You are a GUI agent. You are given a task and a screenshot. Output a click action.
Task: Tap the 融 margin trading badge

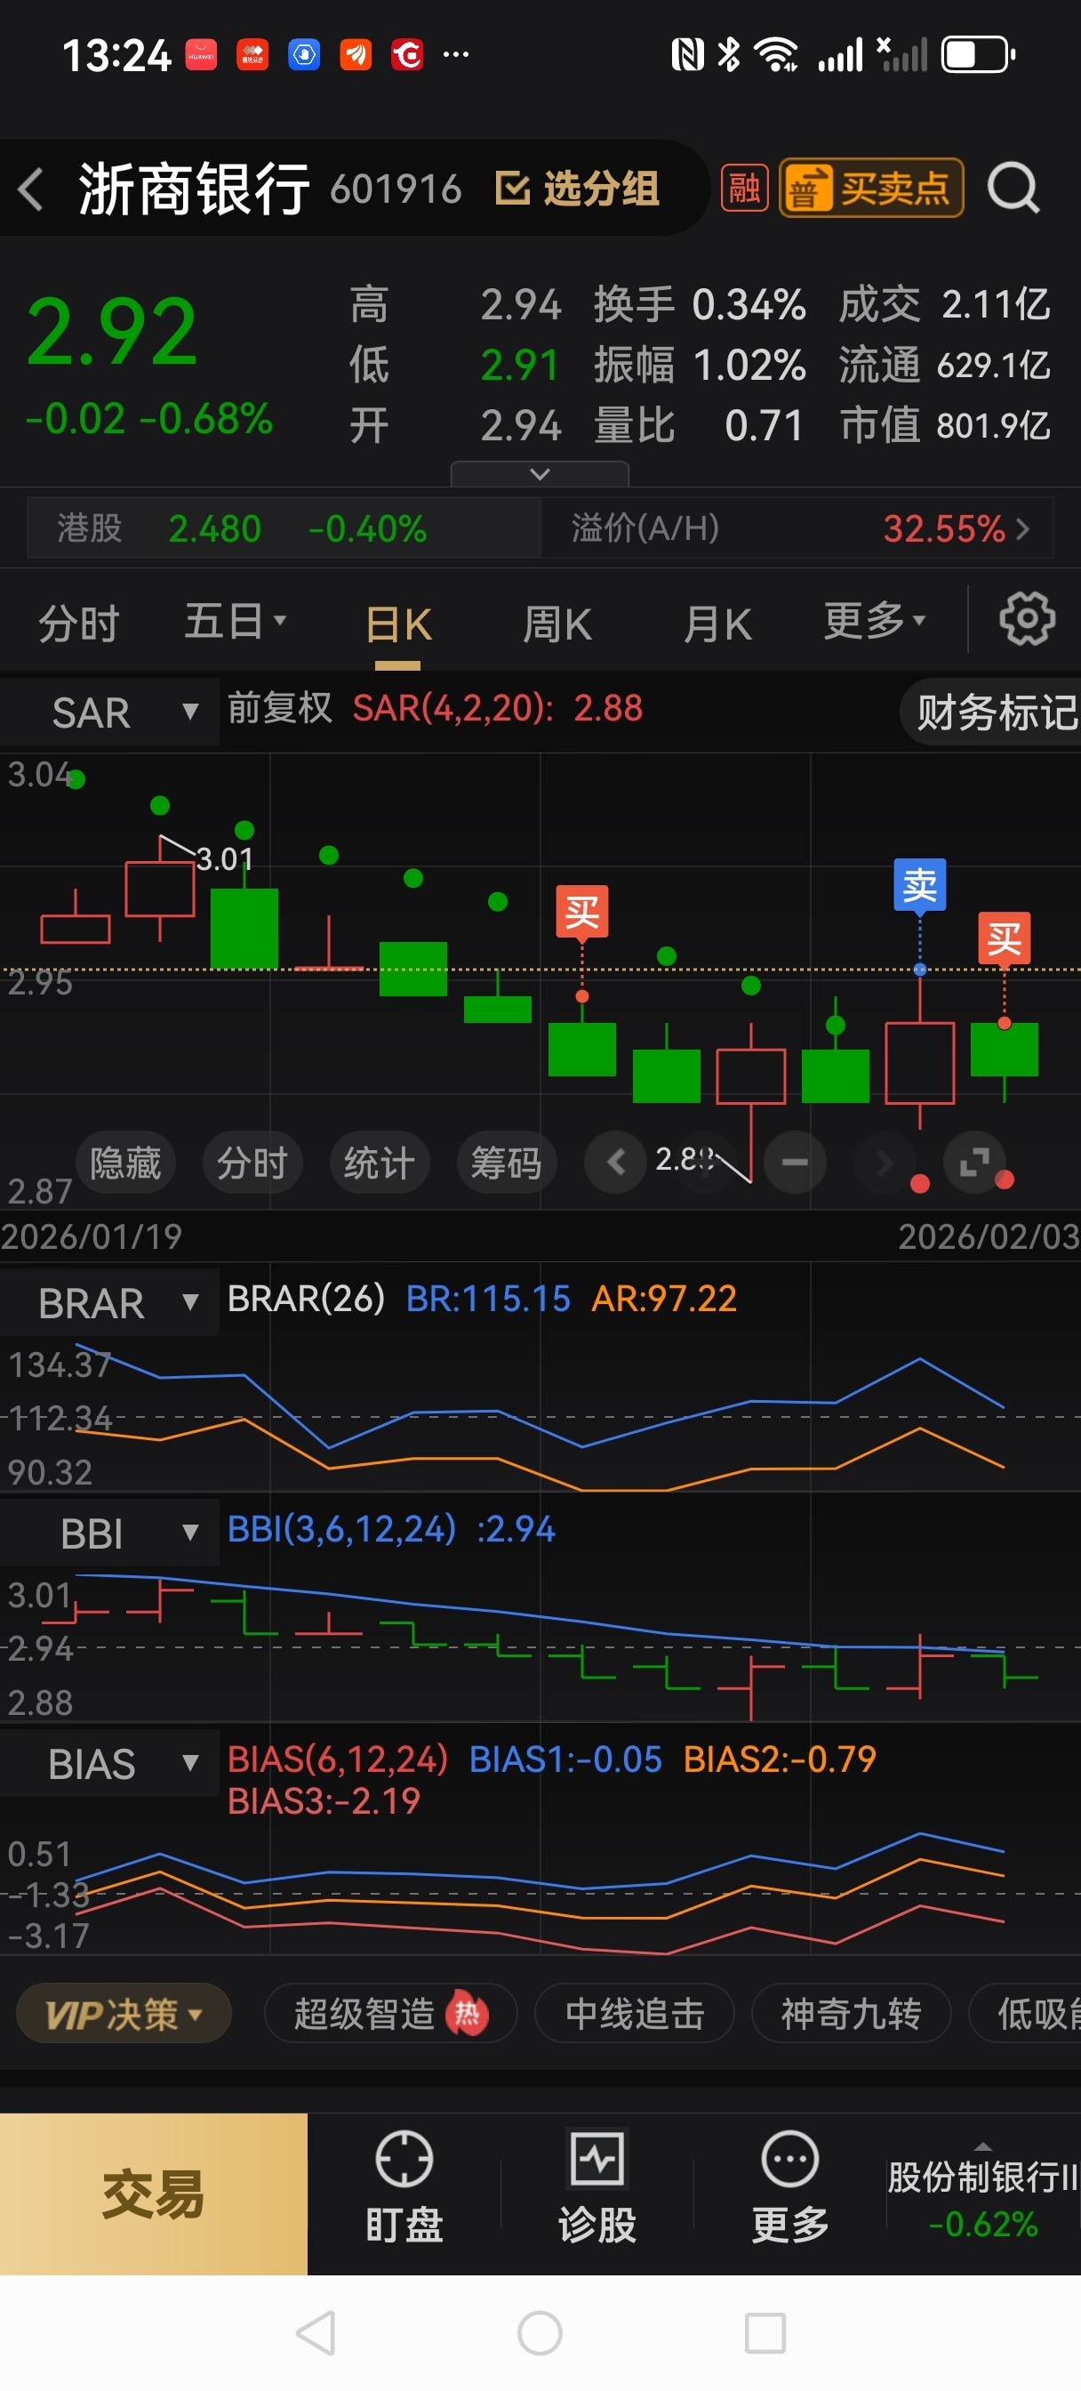point(744,189)
